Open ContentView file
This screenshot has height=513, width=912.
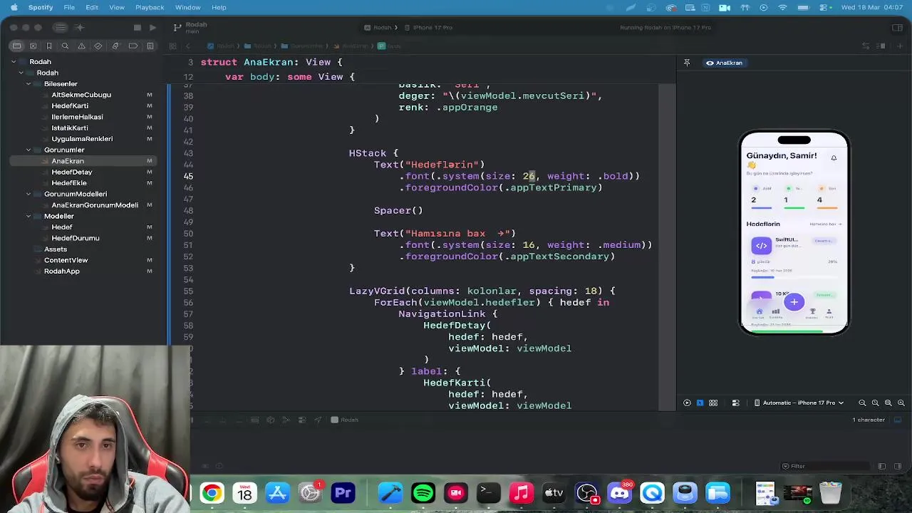[x=66, y=260]
